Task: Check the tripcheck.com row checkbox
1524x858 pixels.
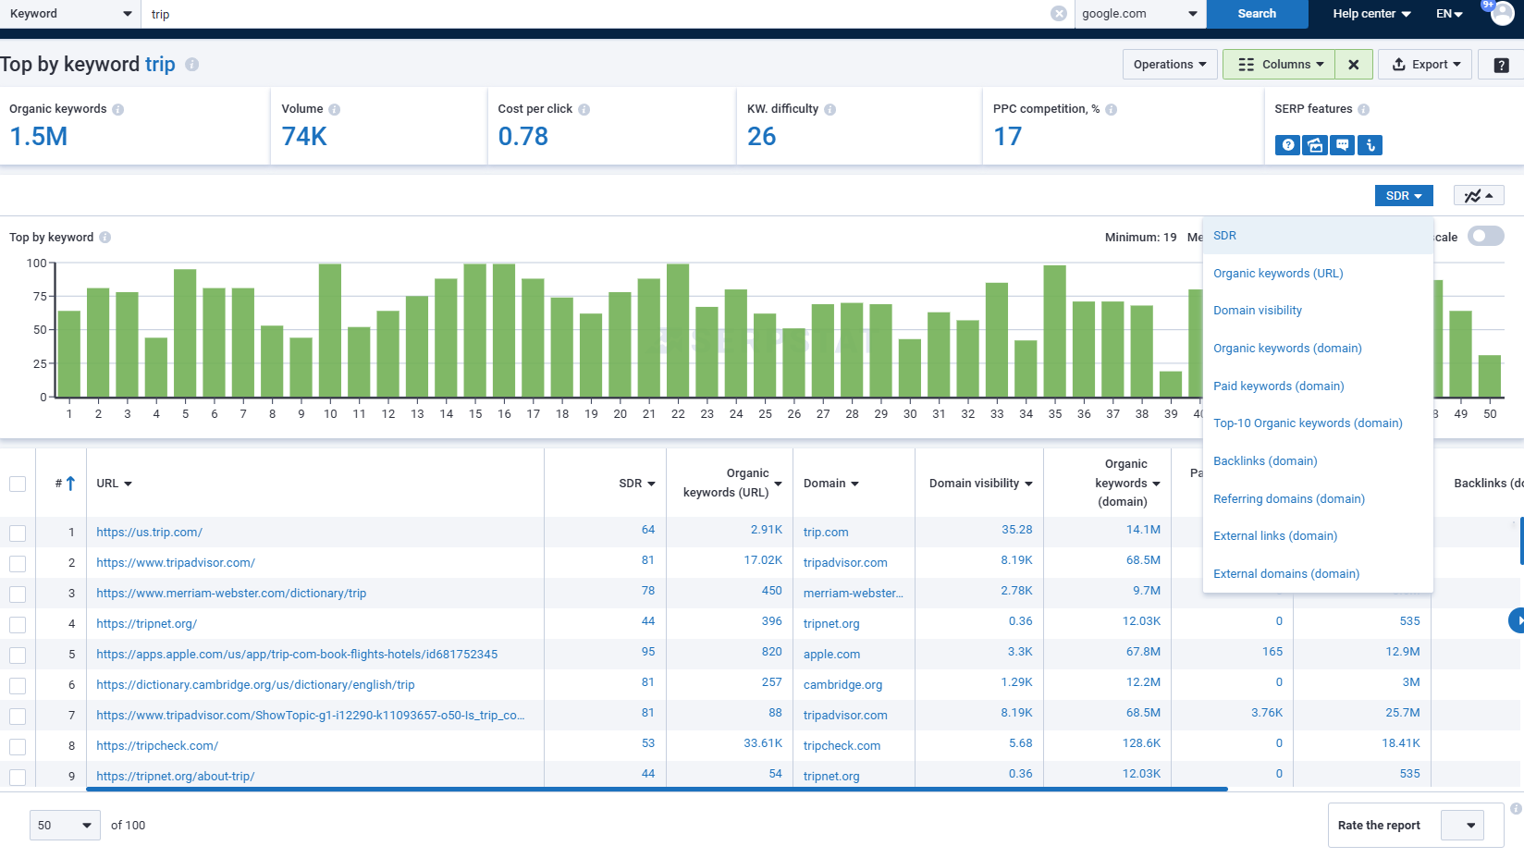Action: pos(18,746)
